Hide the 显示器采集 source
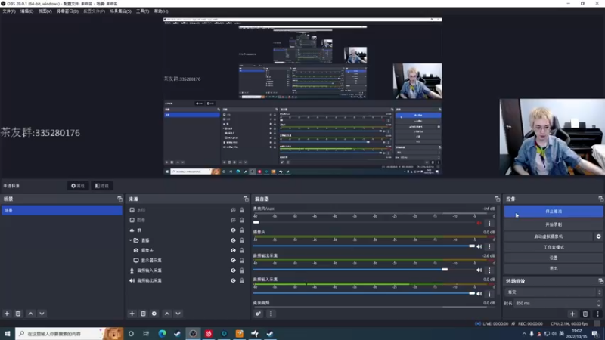Screen dimensions: 605x340 [x=233, y=260]
